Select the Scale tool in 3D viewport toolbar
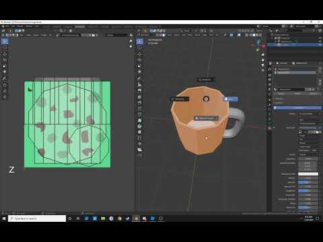Screen dimensions: 323x242 tap(139, 66)
